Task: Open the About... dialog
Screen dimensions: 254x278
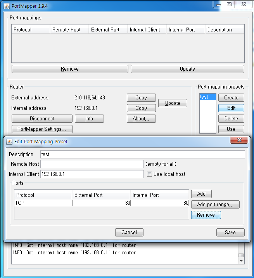Action: [141, 118]
